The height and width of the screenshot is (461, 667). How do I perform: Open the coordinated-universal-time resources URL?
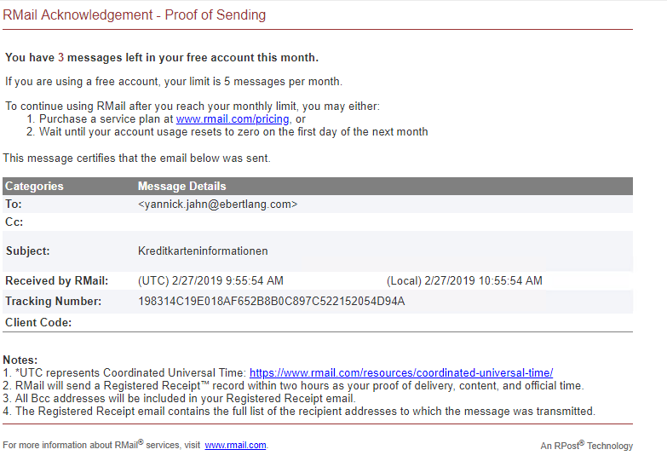pos(401,372)
